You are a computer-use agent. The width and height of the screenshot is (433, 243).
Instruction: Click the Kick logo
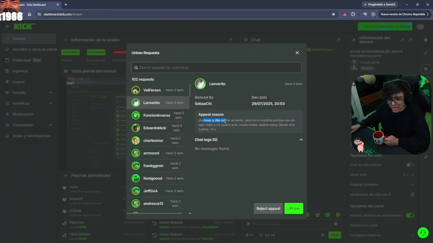pos(24,26)
